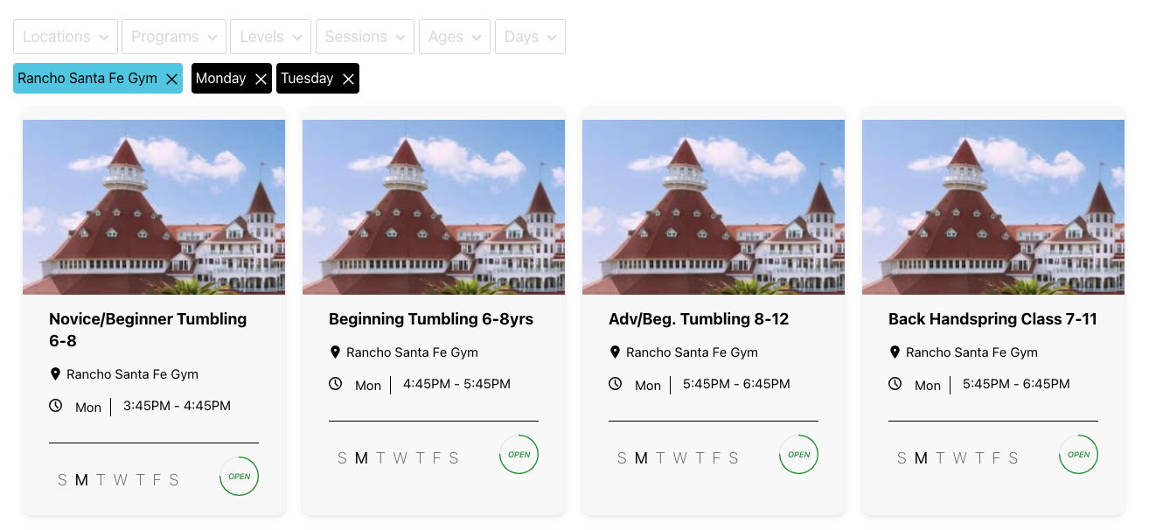Remove the Monday filter tag

(261, 79)
